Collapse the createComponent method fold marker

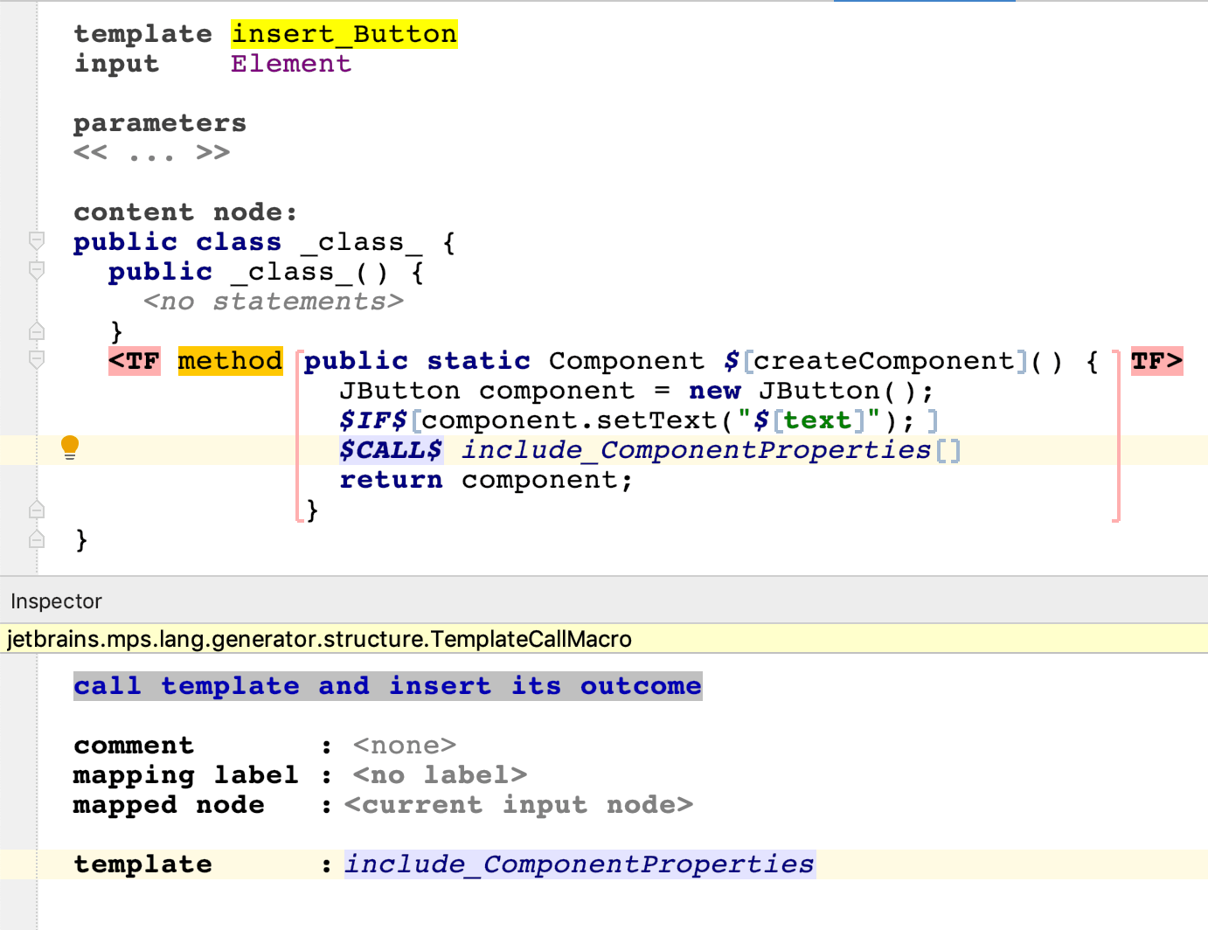click(37, 360)
